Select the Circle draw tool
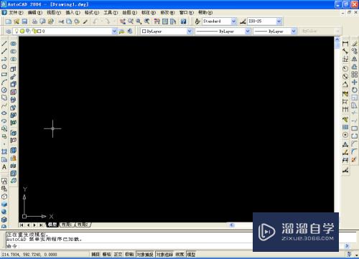 pos(4,90)
